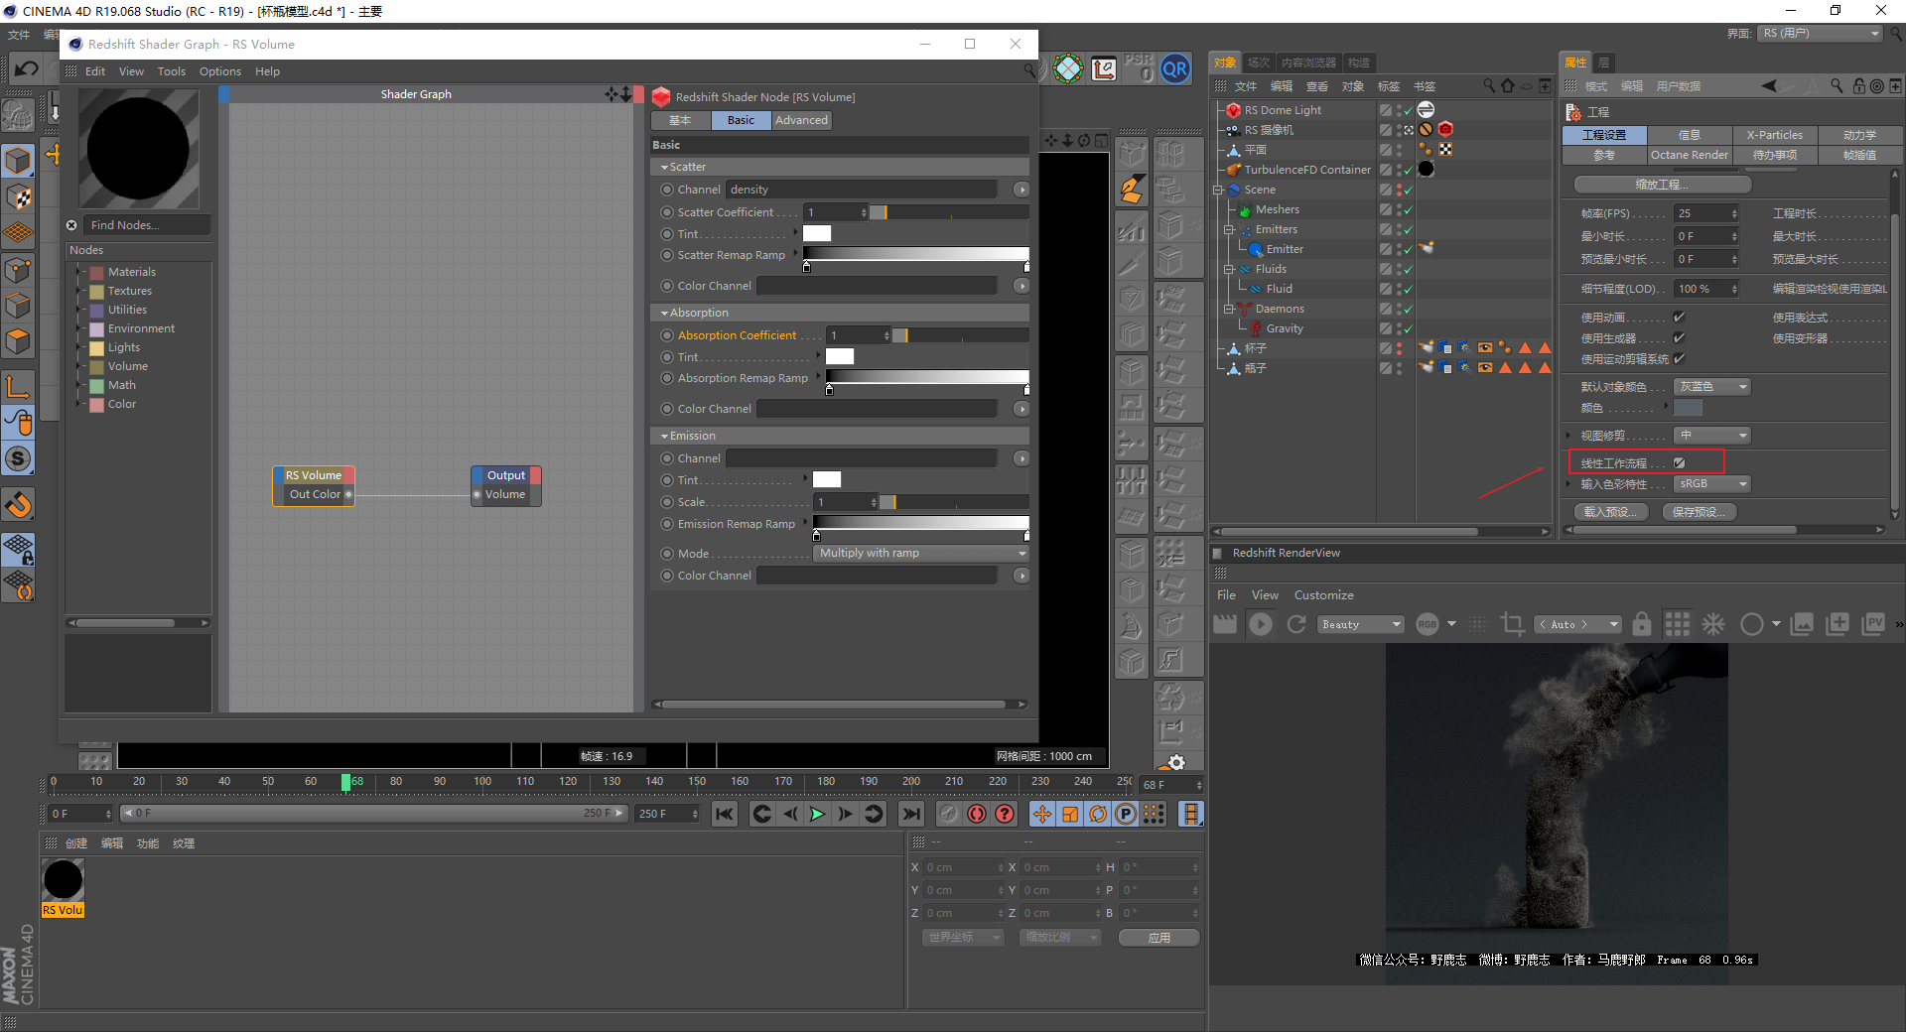Switch to the Advanced tab
The height and width of the screenshot is (1032, 1906).
(x=800, y=120)
